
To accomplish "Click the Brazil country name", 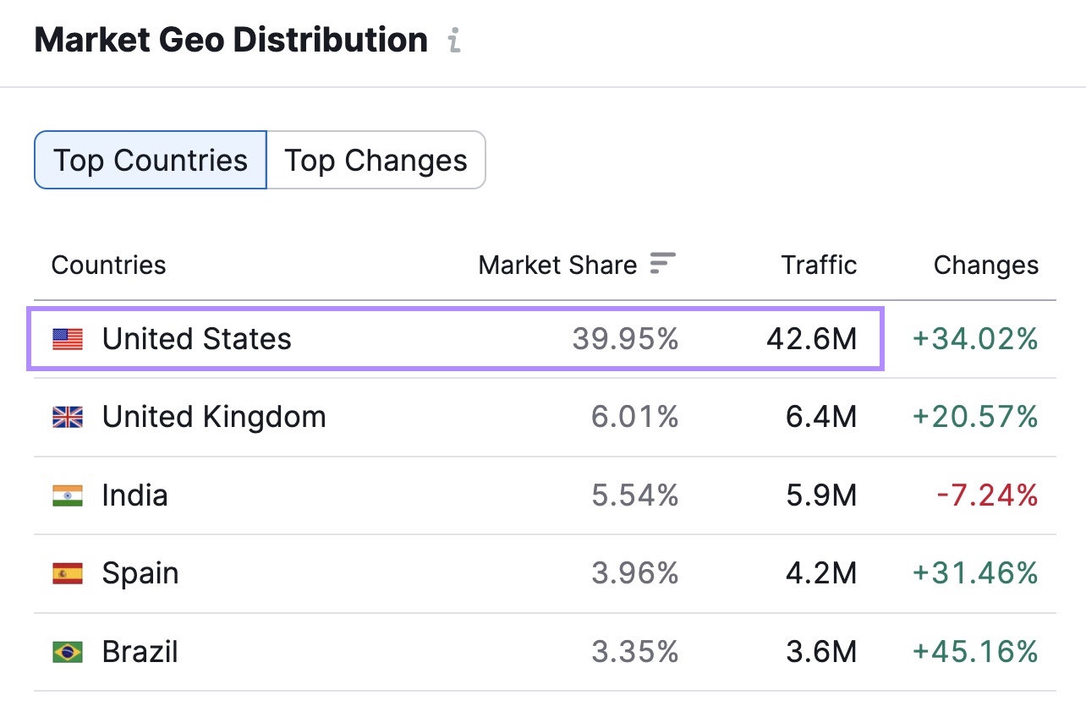I will 140,652.
